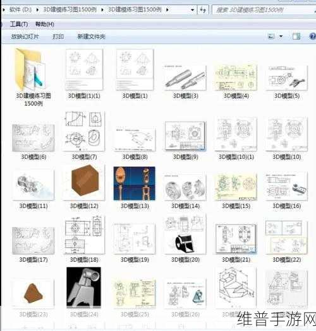Select black background render 3D模型(24)
This screenshot has height=331, width=316.
(84, 287)
